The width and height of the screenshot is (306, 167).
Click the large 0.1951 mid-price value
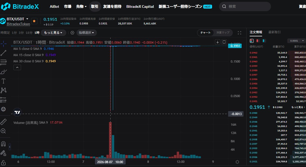coord(257,107)
